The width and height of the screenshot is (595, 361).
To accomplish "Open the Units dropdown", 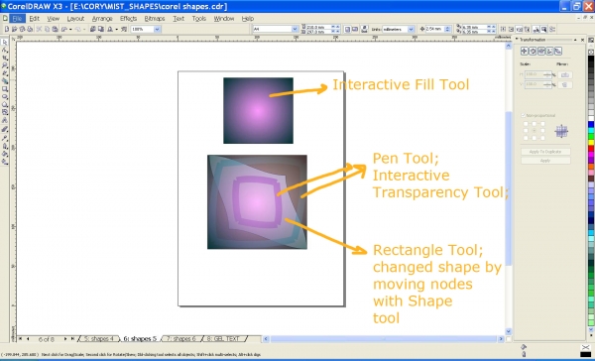I will tap(411, 29).
